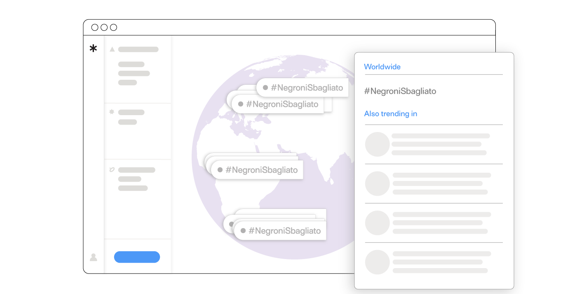Click the starburst icon in the second sidebar section

pos(112,112)
